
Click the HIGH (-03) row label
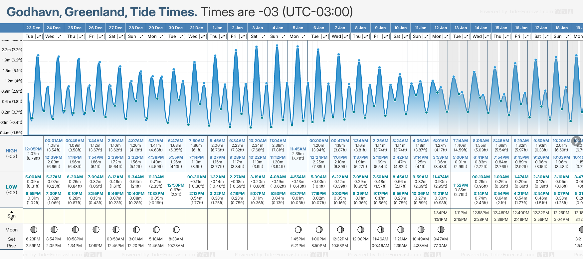pos(11,153)
